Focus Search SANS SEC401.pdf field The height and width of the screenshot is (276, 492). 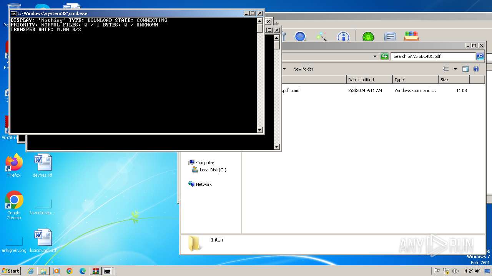[434, 56]
